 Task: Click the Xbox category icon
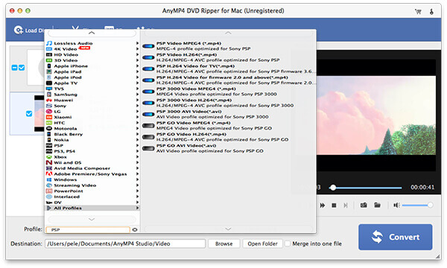point(49,157)
